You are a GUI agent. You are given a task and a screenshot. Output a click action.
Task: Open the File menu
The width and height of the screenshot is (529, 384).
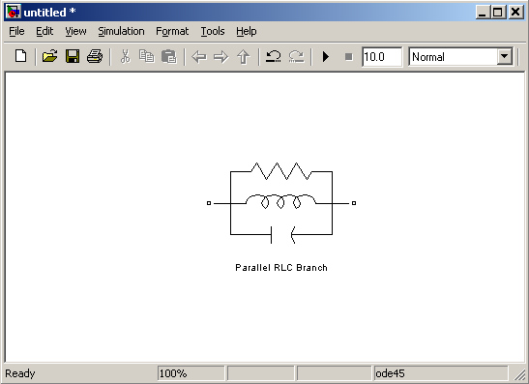(x=16, y=31)
